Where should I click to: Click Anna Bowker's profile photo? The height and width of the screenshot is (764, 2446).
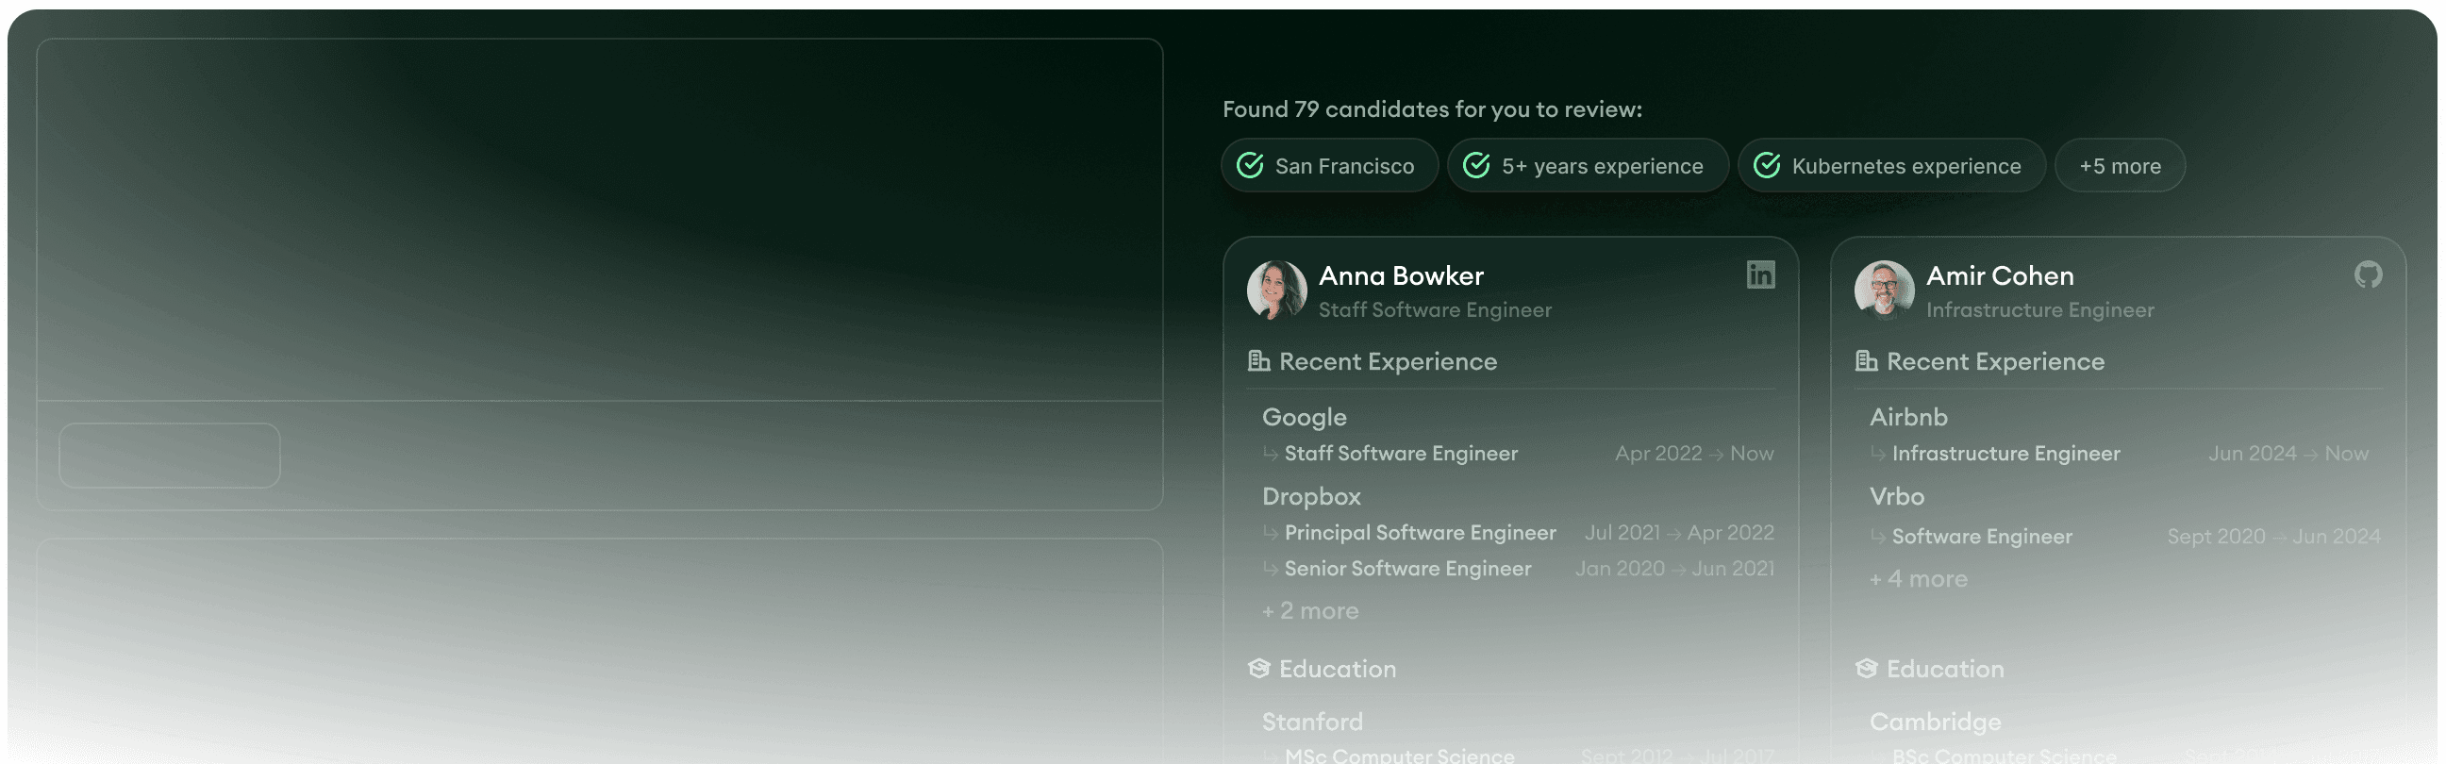coord(1276,291)
